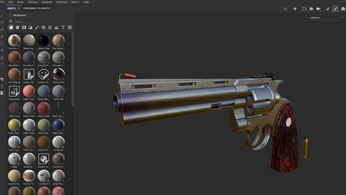The width and height of the screenshot is (346, 195).
Task: Choose the Glitter material
Action: (14, 159)
